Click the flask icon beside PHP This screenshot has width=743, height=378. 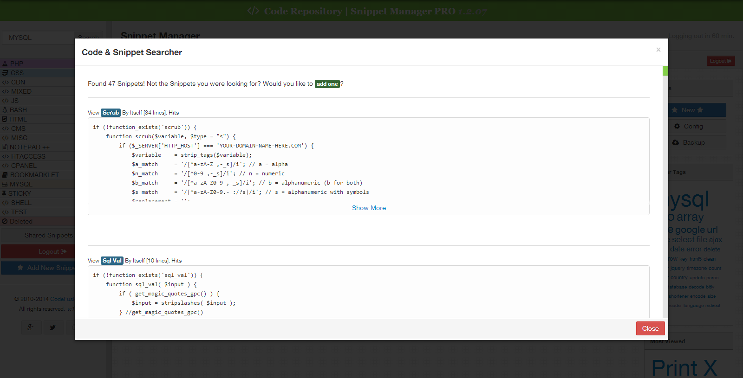pyautogui.click(x=5, y=64)
